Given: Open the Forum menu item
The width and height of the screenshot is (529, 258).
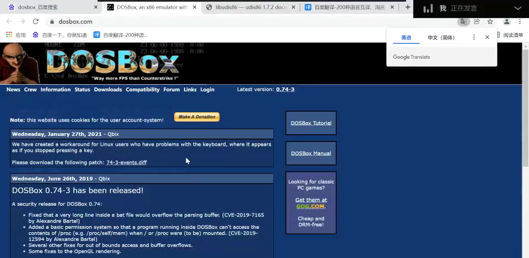Looking at the screenshot, I should pyautogui.click(x=172, y=90).
